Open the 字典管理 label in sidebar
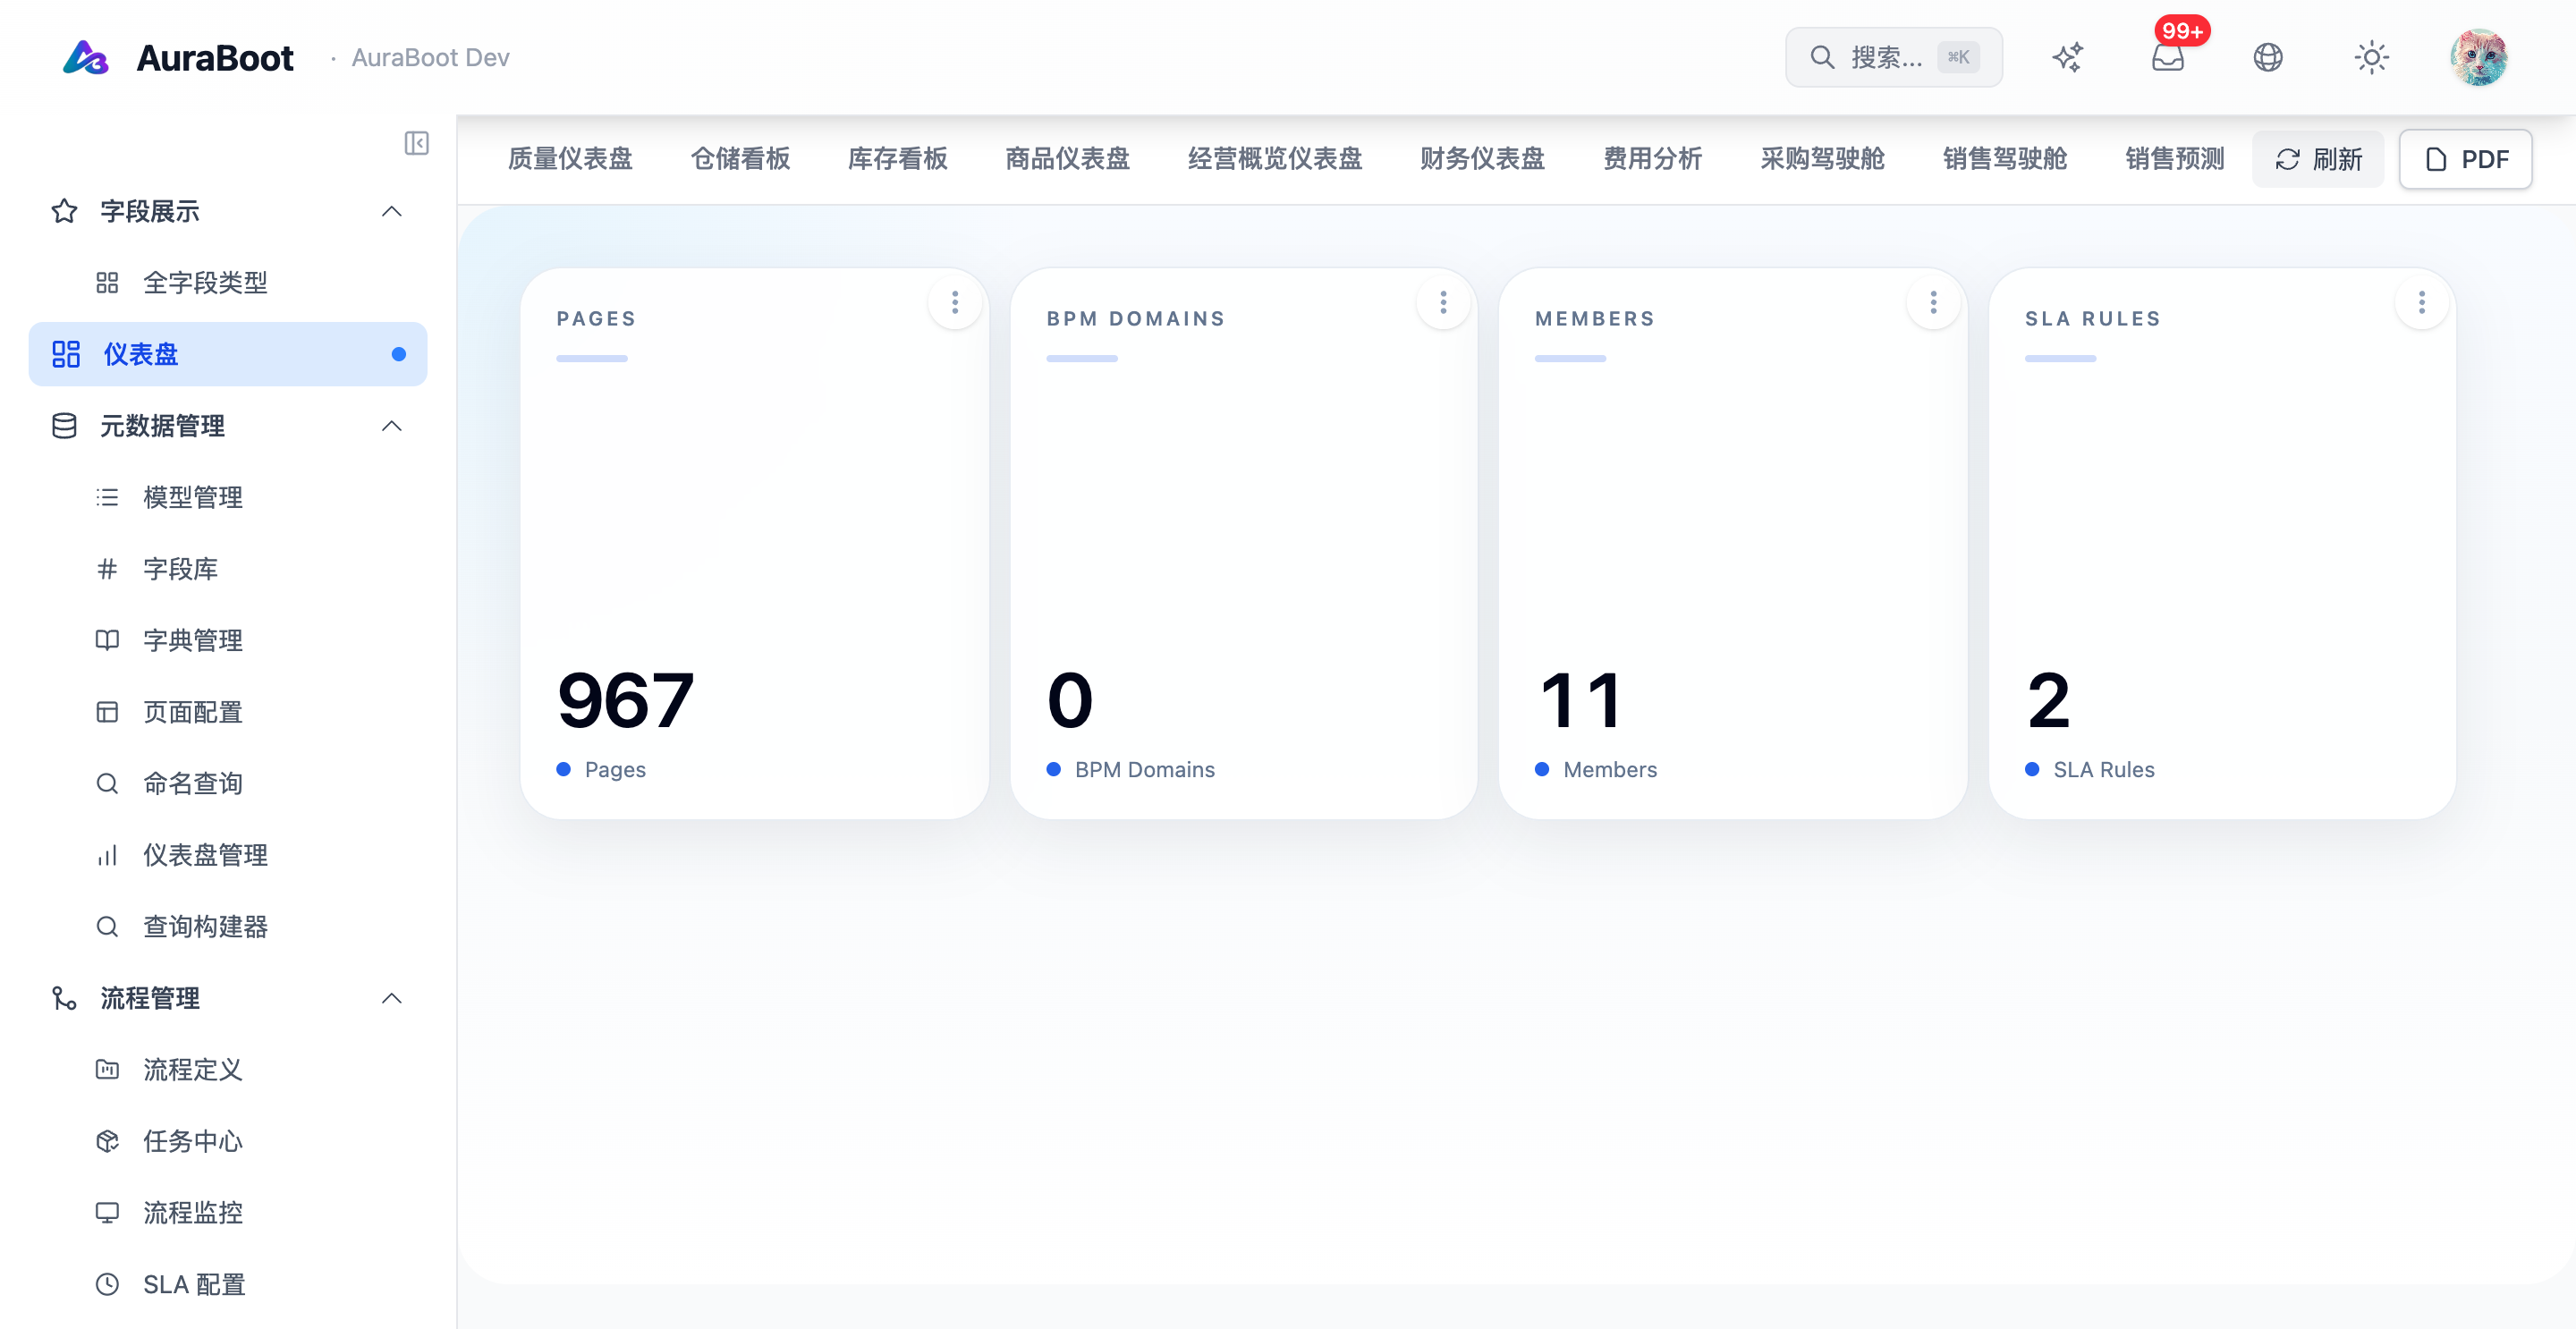This screenshot has width=2576, height=1329. (x=193, y=640)
